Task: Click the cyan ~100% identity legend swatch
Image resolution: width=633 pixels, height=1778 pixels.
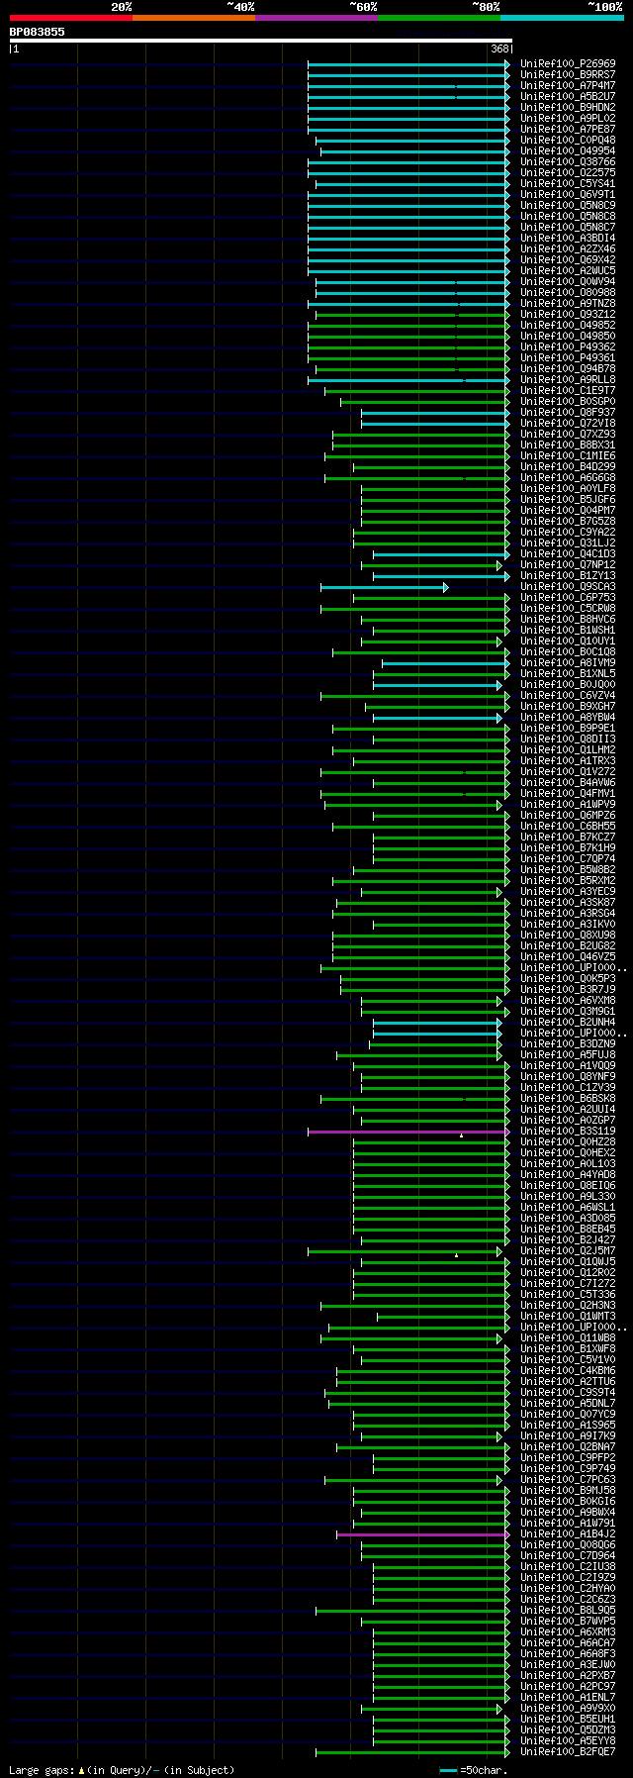Action: [x=562, y=18]
